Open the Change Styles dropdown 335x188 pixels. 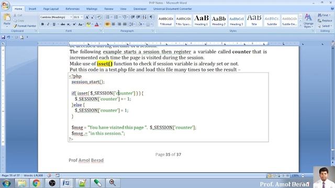pos(308,21)
